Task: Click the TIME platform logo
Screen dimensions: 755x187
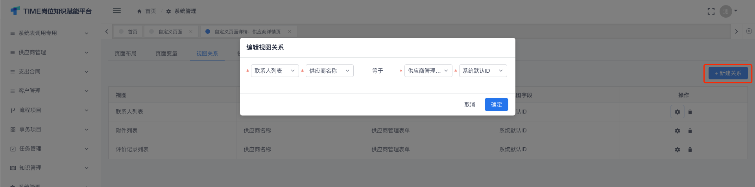Action: 51,11
